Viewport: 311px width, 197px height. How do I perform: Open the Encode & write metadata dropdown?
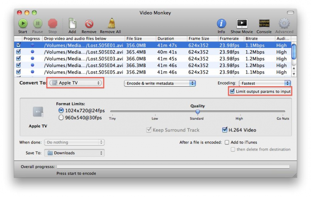tap(160, 83)
